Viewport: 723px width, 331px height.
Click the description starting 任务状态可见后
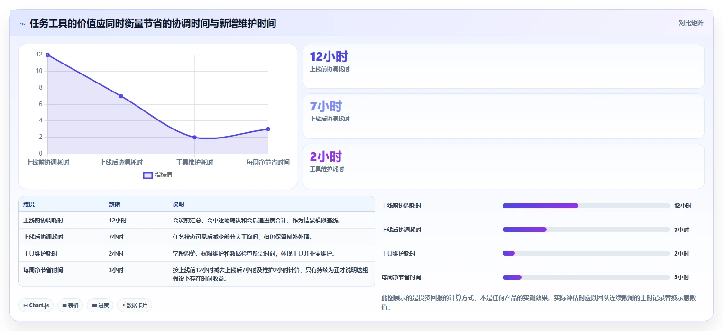[242, 237]
